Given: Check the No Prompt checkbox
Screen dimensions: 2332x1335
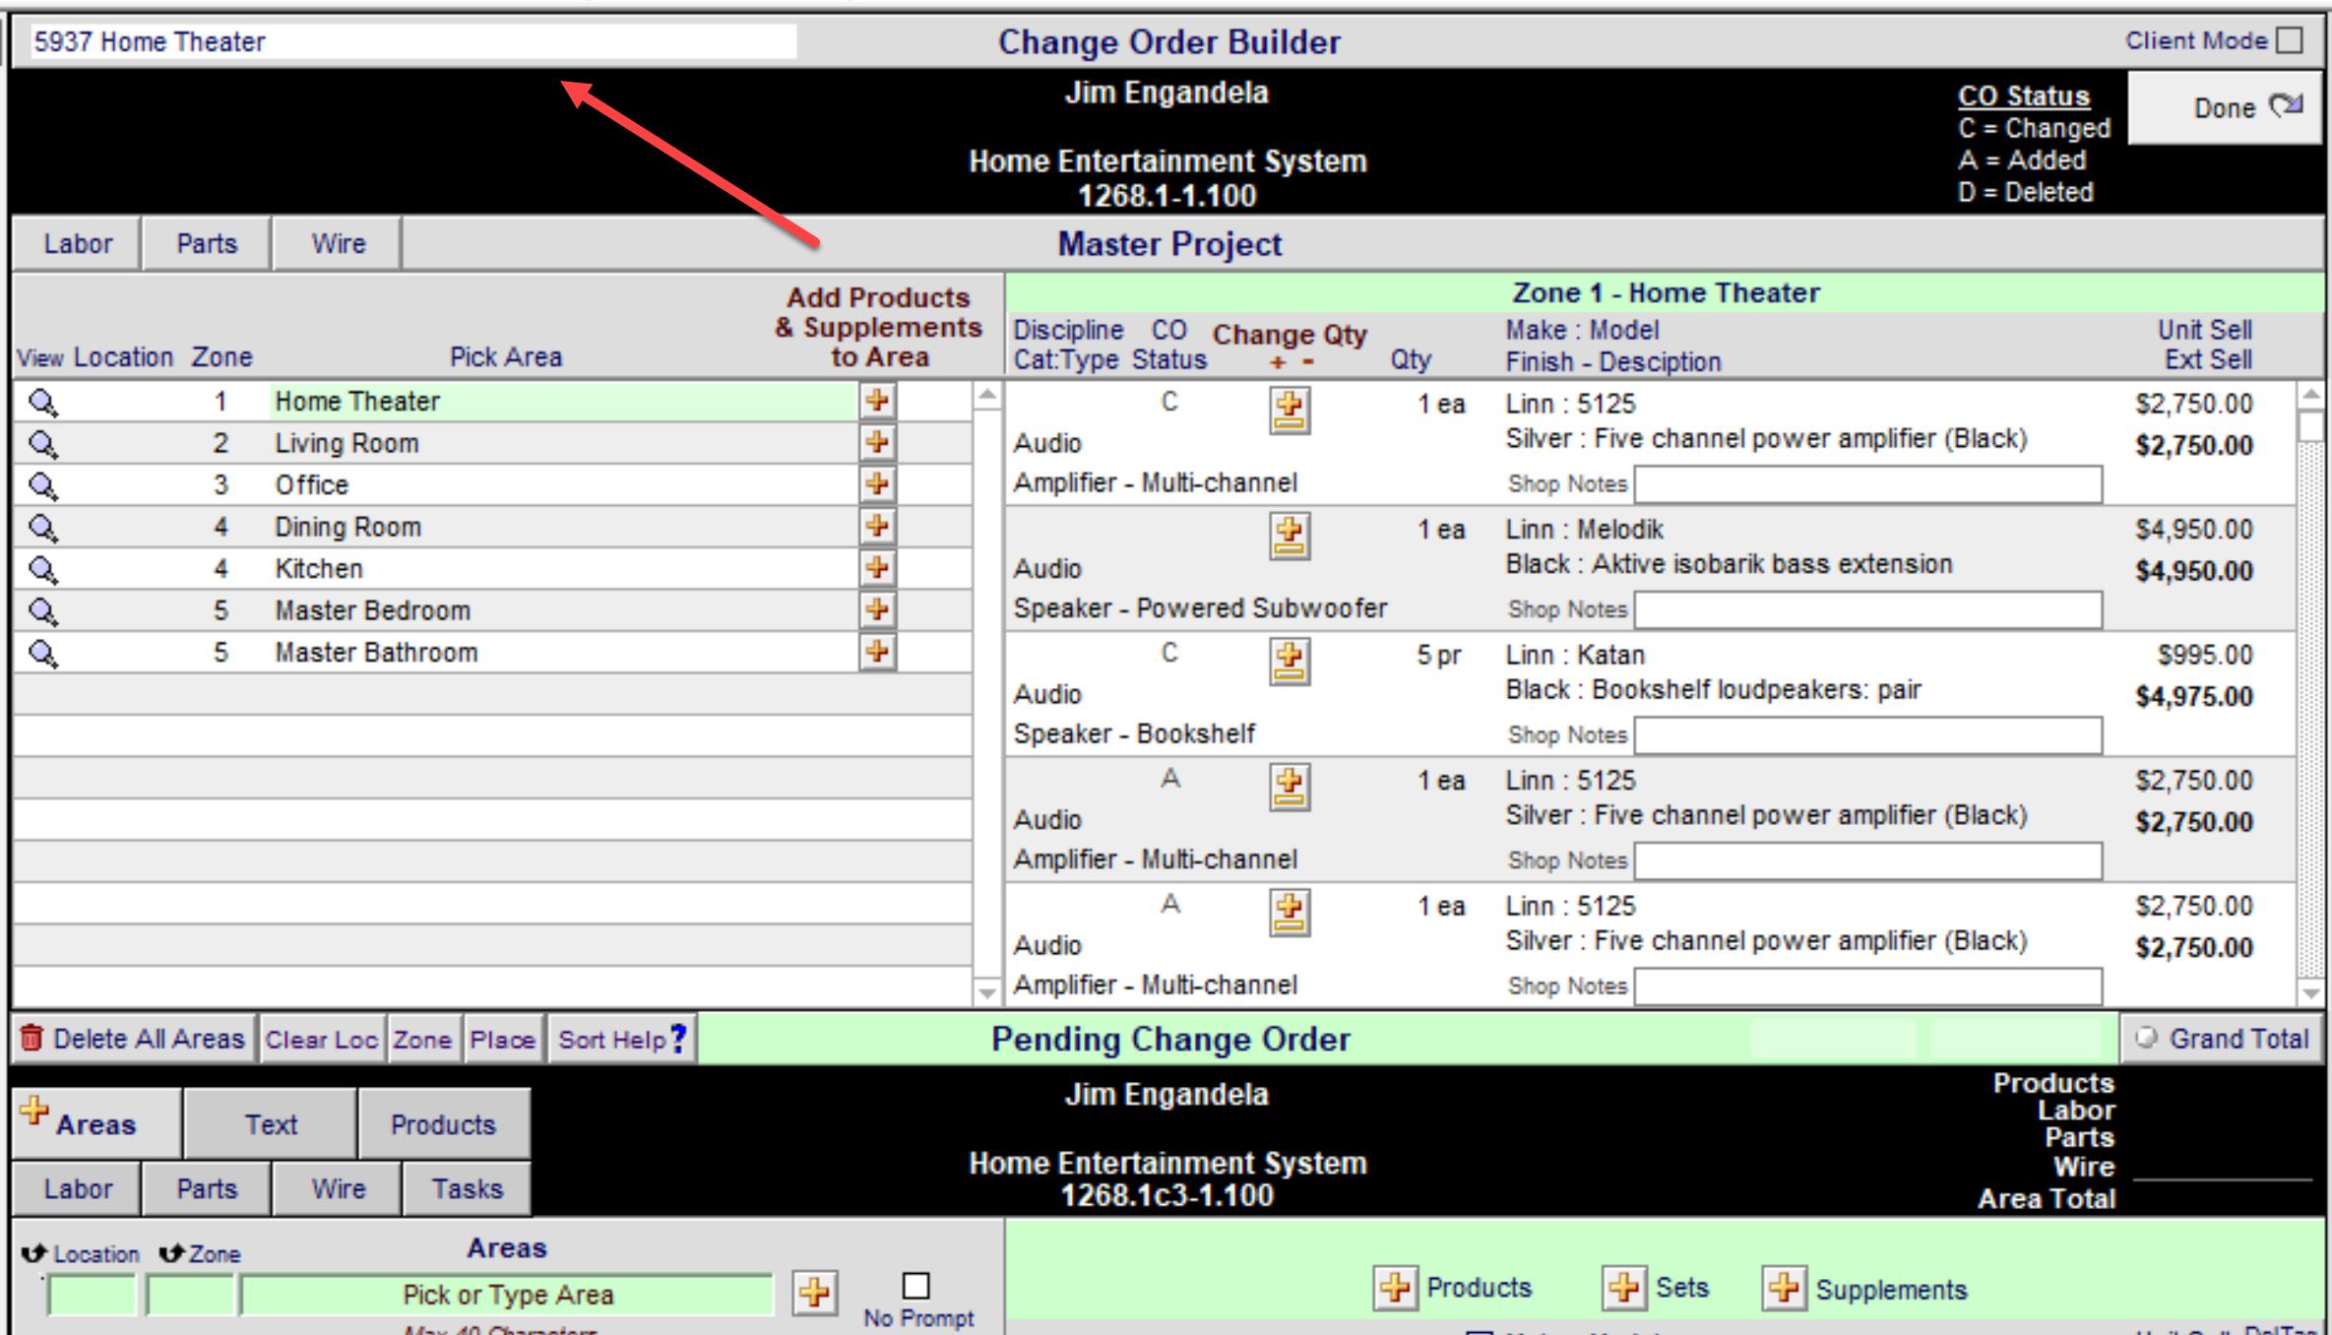Looking at the screenshot, I should coord(916,1285).
